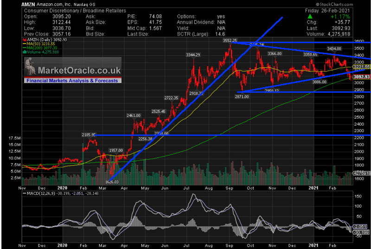The width and height of the screenshot is (371, 249).
Task: Click the 1957.00 price label
Action: click(116, 150)
